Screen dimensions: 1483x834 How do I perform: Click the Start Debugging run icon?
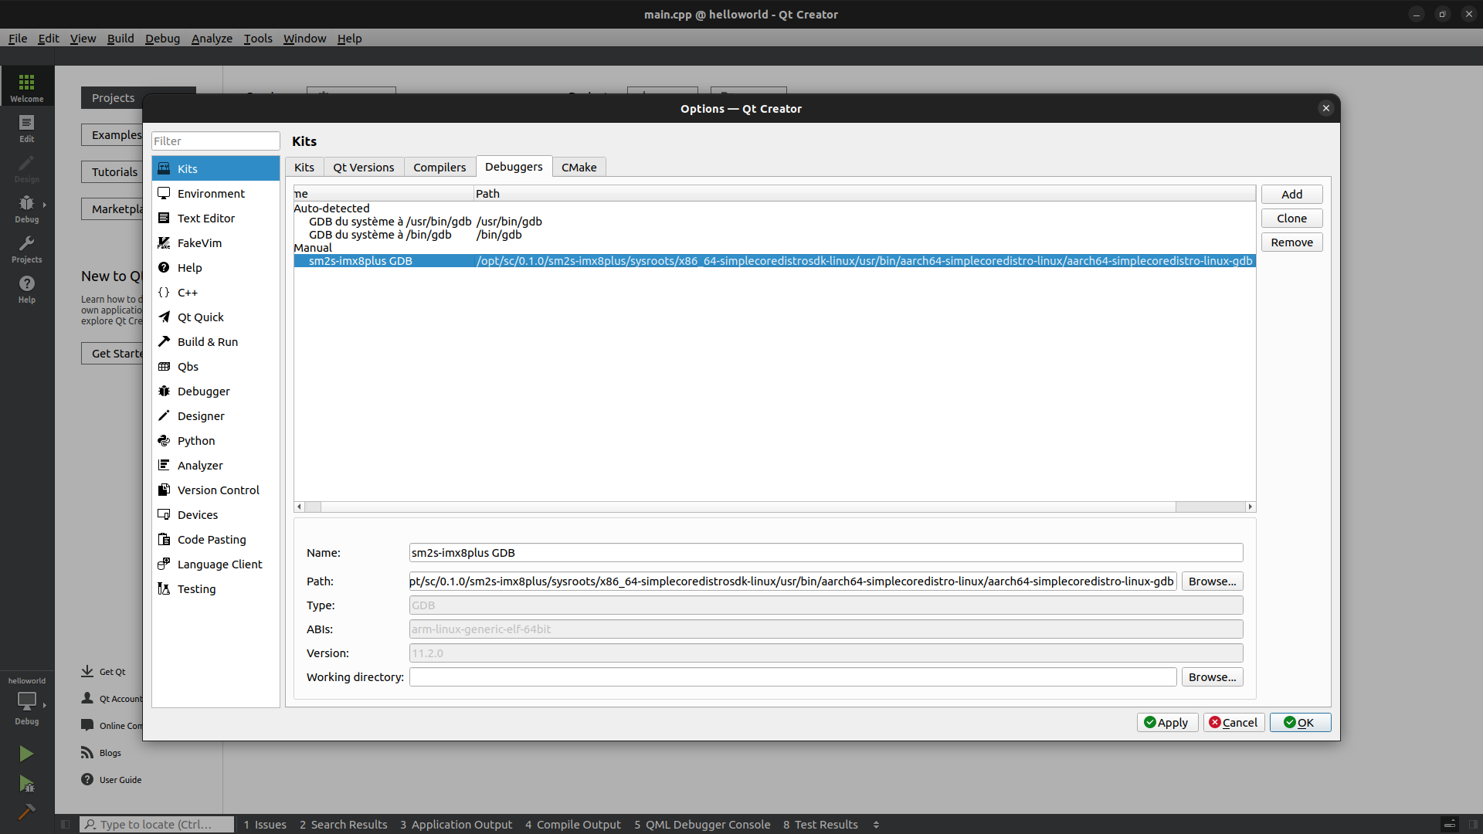26,785
